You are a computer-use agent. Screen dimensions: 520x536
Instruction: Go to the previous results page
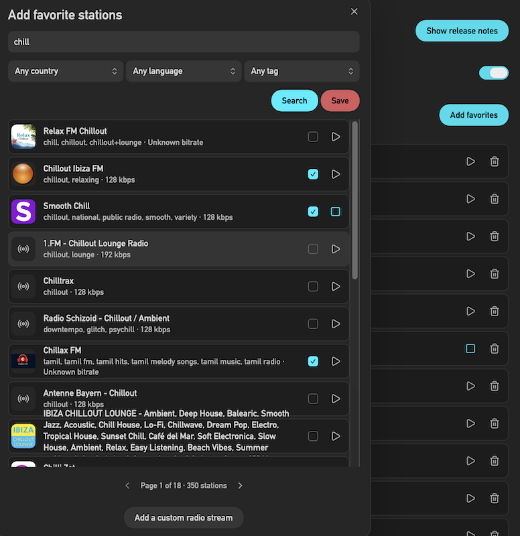point(127,486)
